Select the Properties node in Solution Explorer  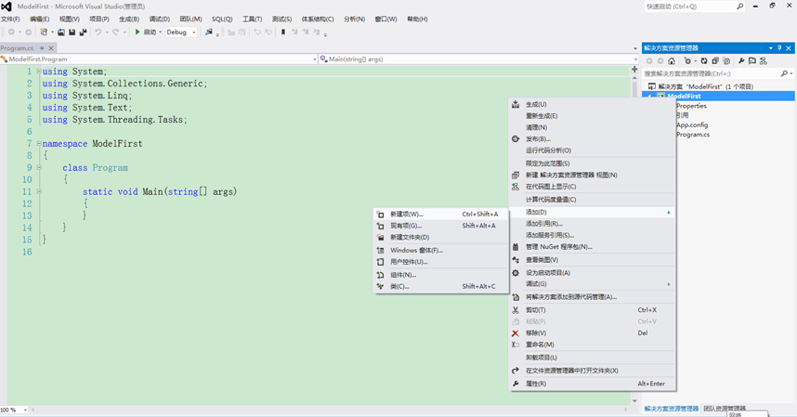point(691,106)
